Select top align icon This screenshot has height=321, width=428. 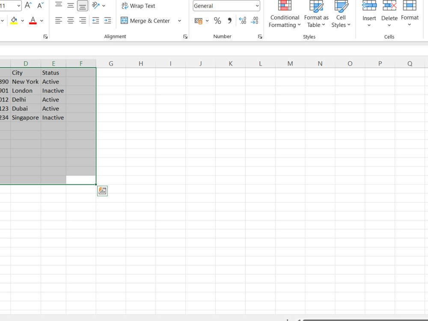[x=58, y=5]
